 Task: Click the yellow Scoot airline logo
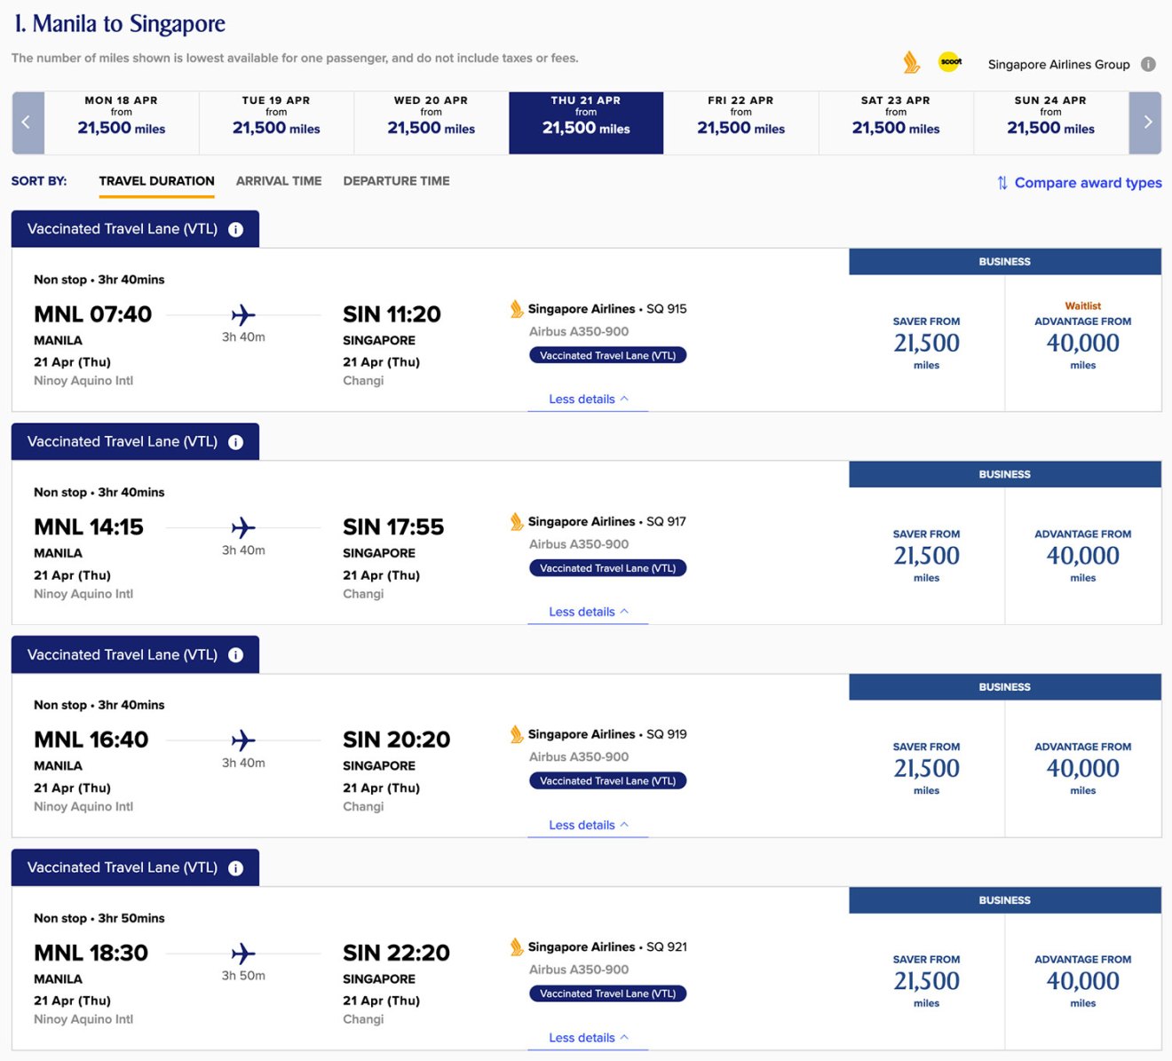pyautogui.click(x=950, y=62)
